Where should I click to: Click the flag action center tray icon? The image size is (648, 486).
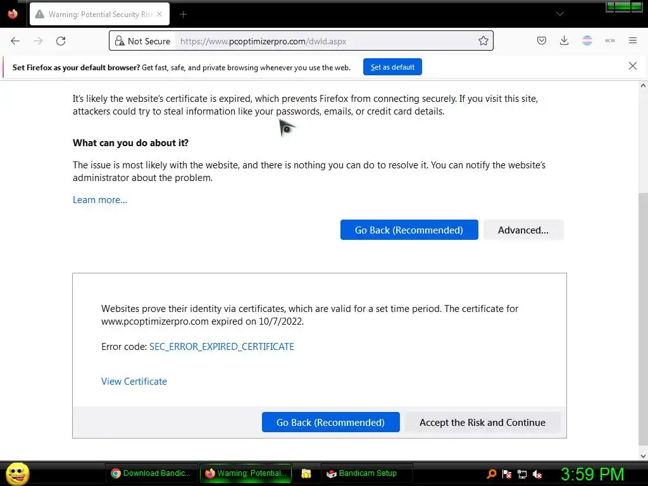(507, 474)
